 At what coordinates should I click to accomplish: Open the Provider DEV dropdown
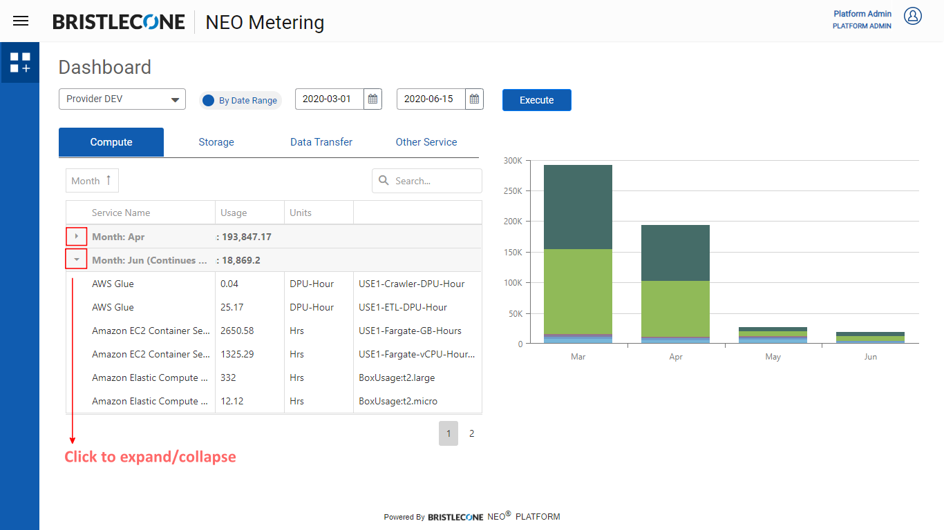coord(122,99)
